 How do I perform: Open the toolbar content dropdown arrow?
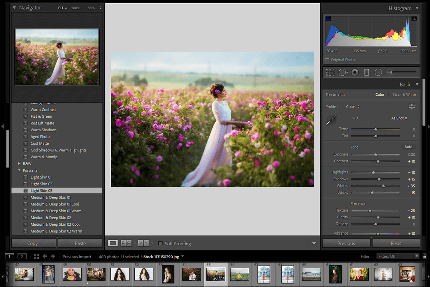pos(314,243)
